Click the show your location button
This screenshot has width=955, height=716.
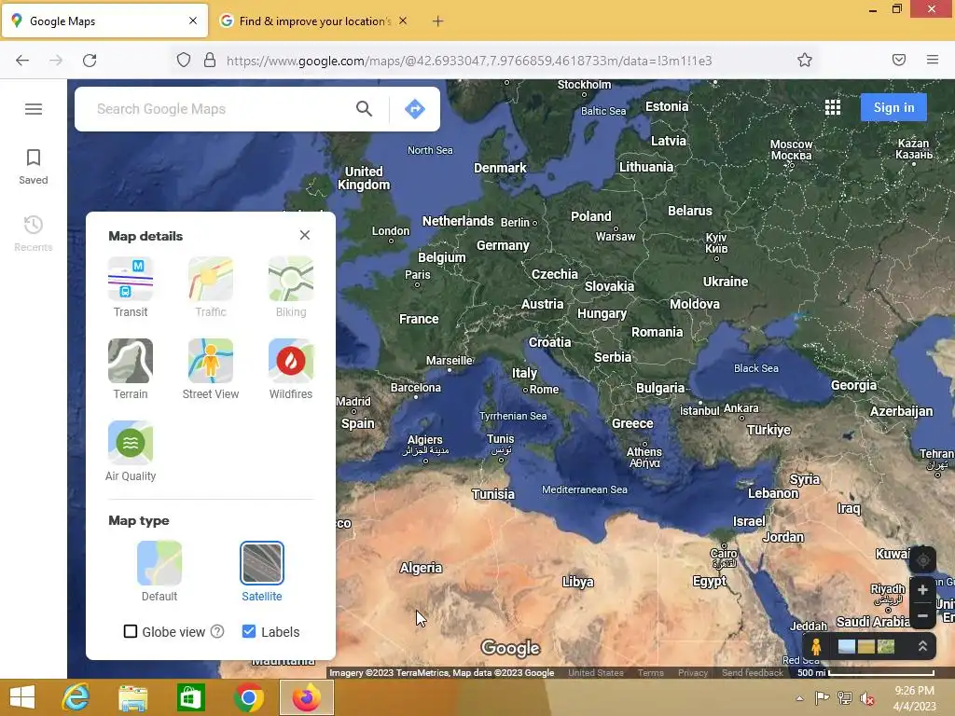(922, 559)
